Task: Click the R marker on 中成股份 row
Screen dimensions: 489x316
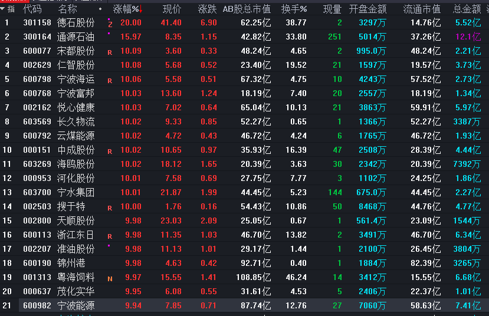Action: [110, 152]
